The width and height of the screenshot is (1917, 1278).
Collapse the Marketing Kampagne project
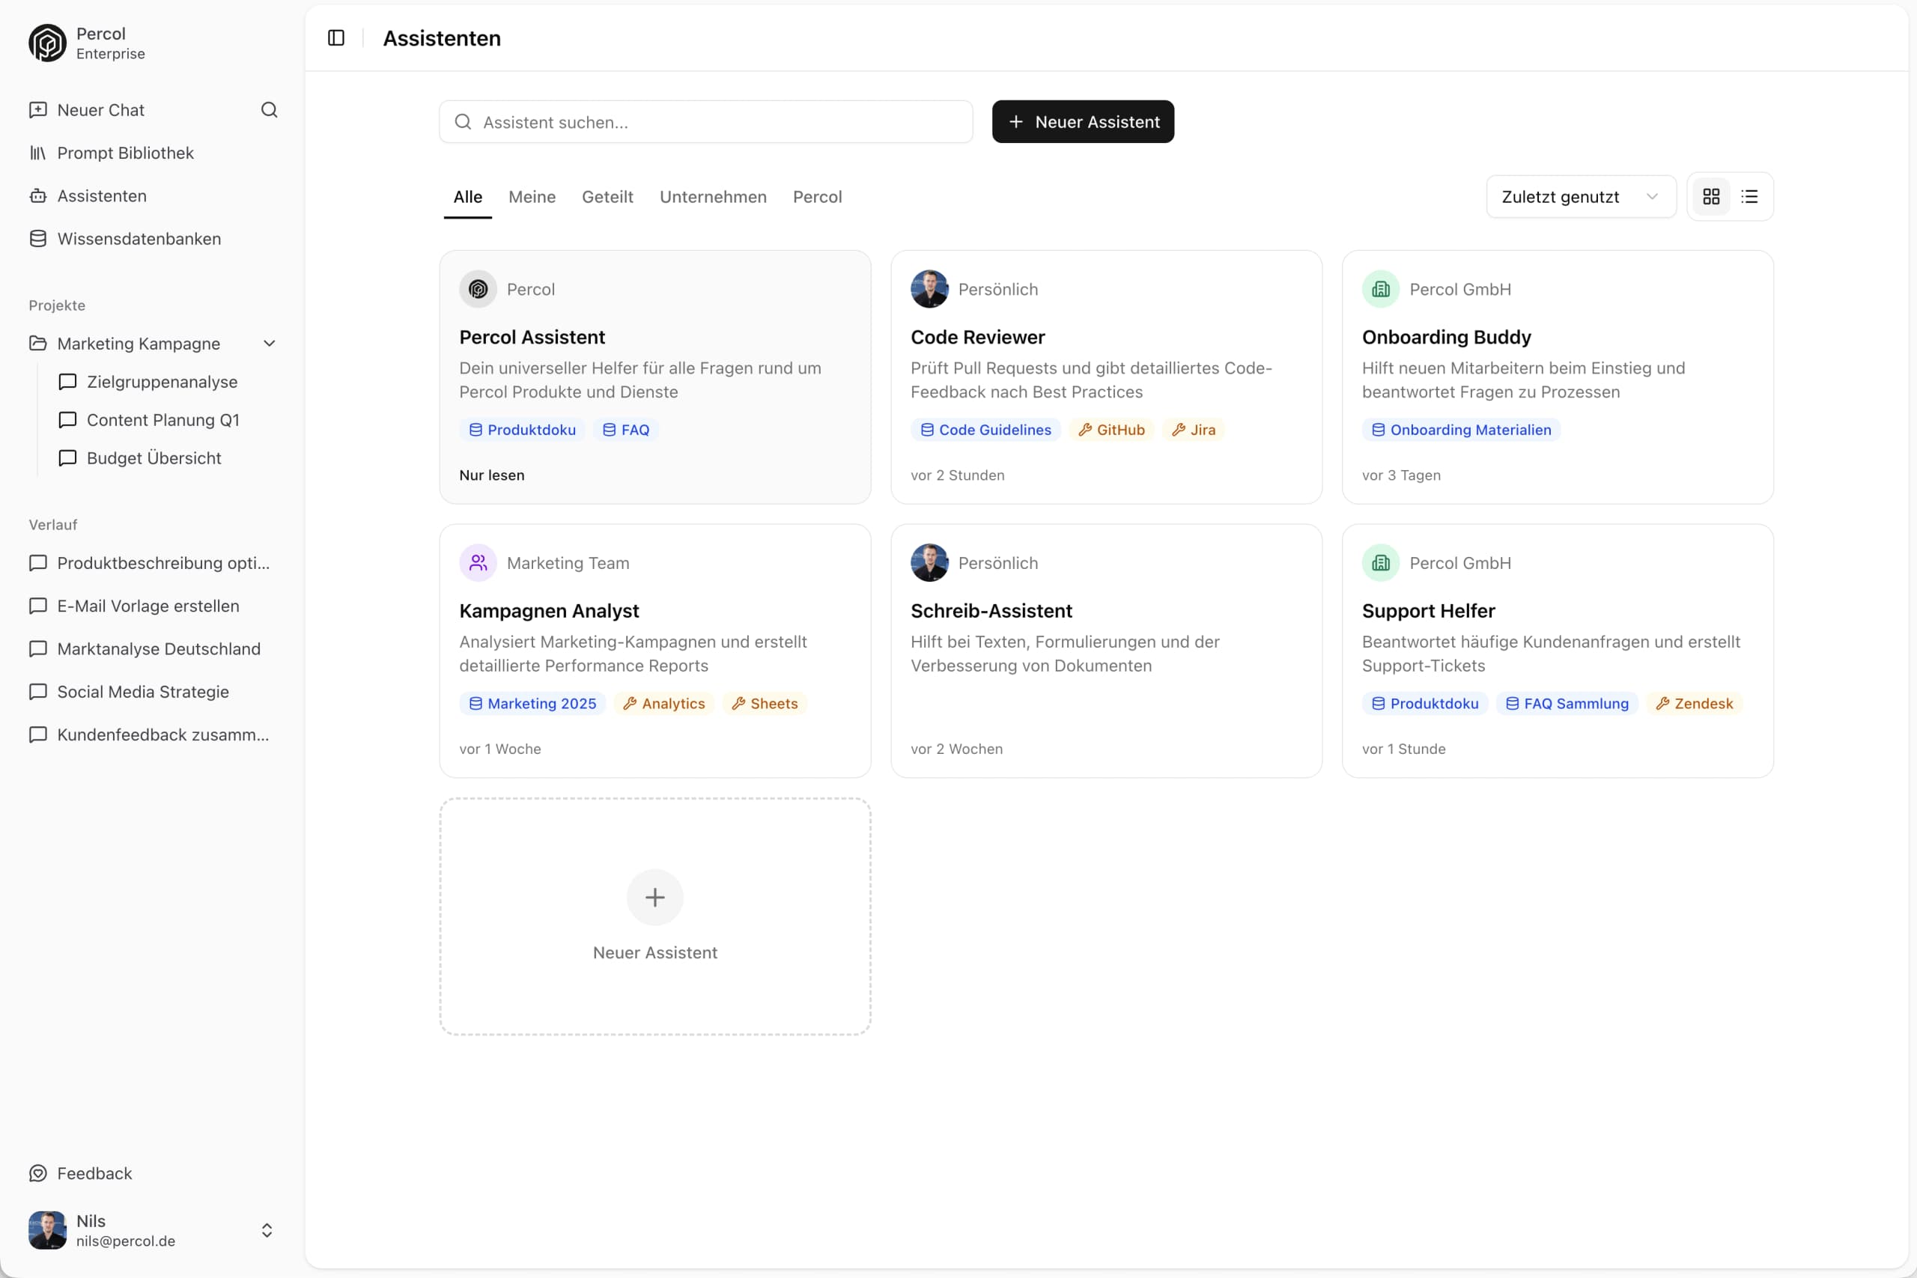(x=270, y=343)
